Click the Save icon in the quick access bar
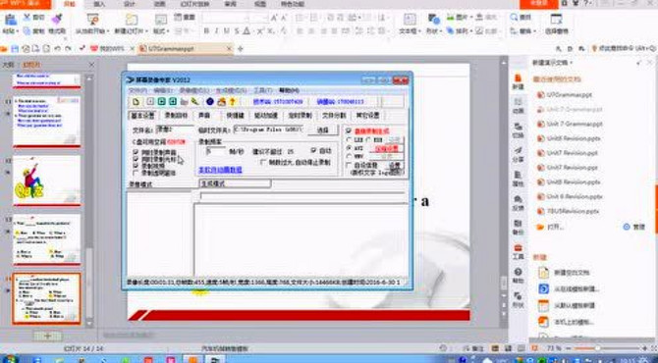 pos(15,49)
